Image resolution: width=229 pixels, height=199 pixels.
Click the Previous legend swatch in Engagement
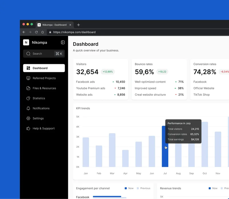pyautogui.click(x=138, y=188)
